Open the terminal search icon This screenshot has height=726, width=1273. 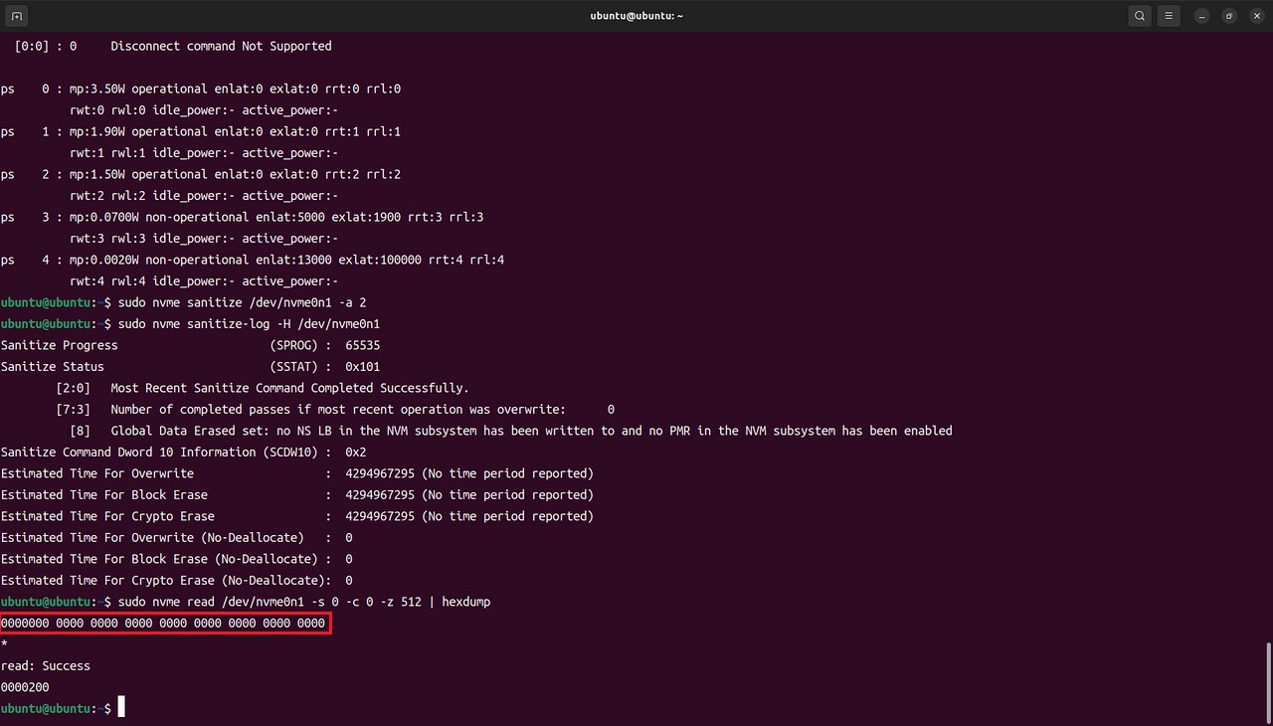[x=1140, y=16]
